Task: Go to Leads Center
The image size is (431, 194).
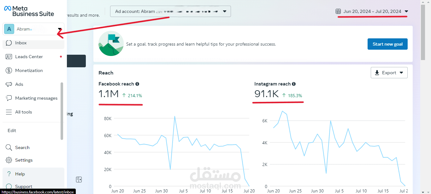Action: pos(33,57)
